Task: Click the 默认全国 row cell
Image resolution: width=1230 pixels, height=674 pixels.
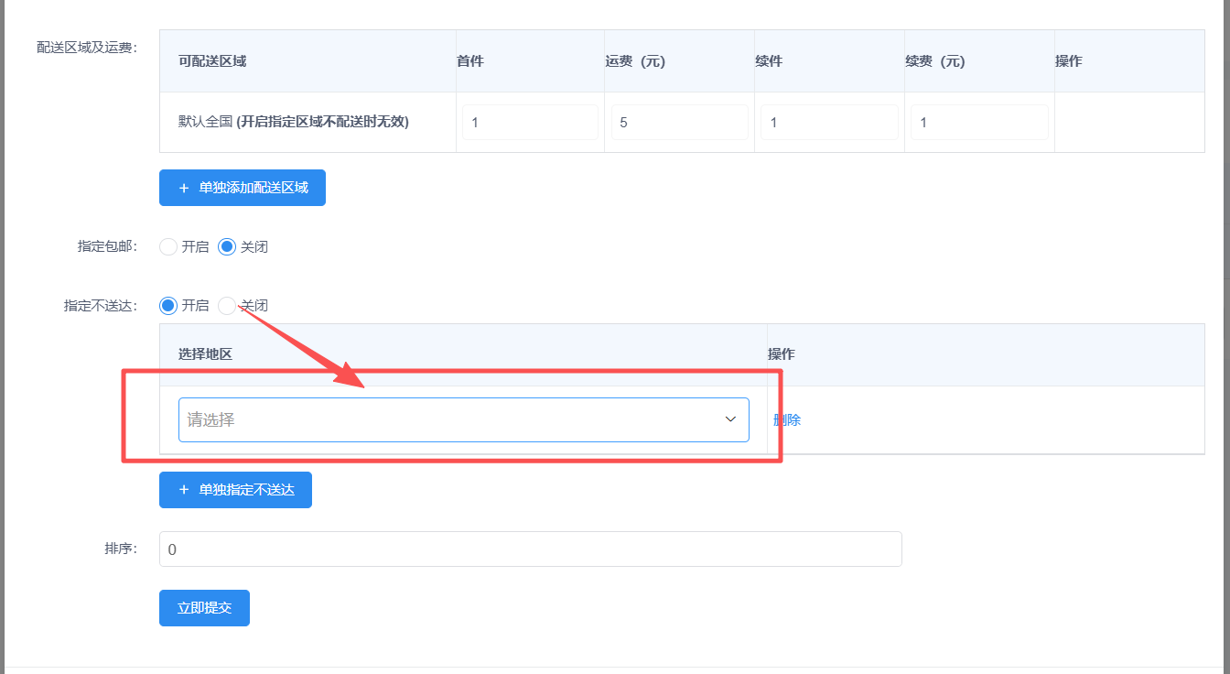Action: coord(293,122)
